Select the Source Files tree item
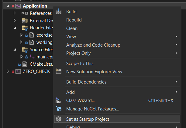The height and width of the screenshot is (128, 186). click(41, 50)
